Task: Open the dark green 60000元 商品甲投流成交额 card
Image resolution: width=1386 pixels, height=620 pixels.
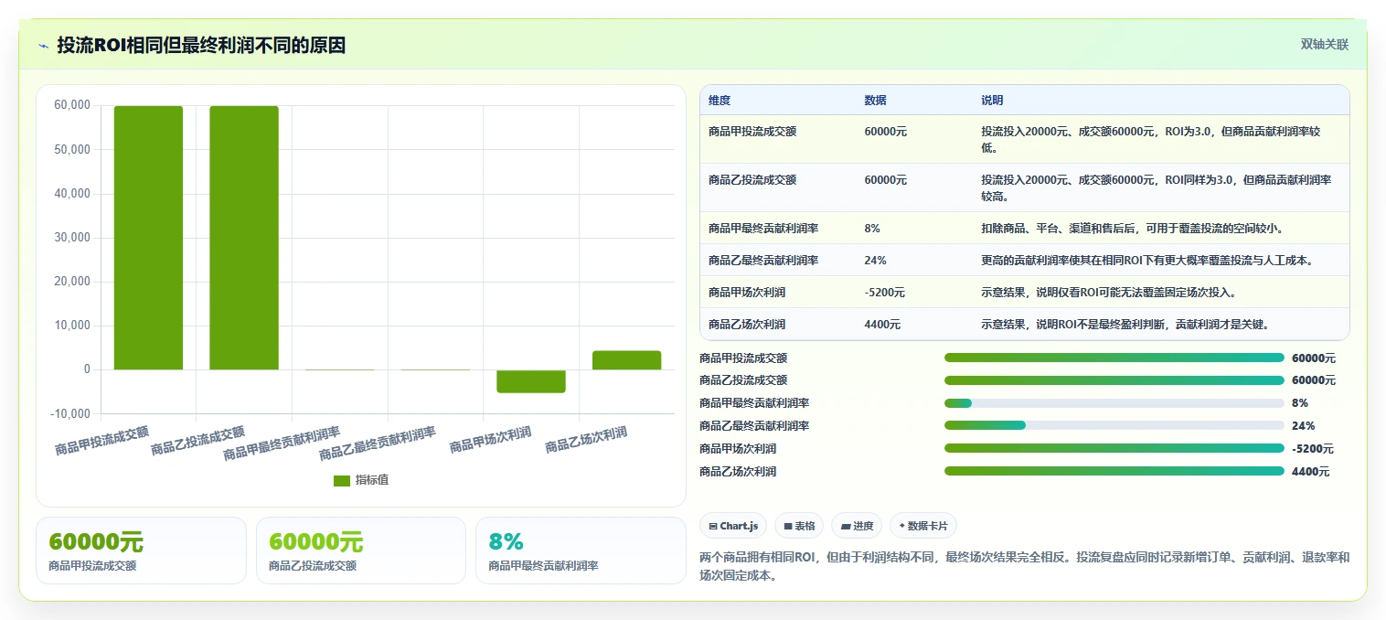Action: tap(141, 551)
